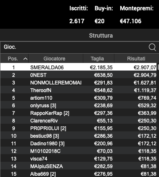
Task: Click the scrollbar thumb beside results
Action: [x=158, y=67]
